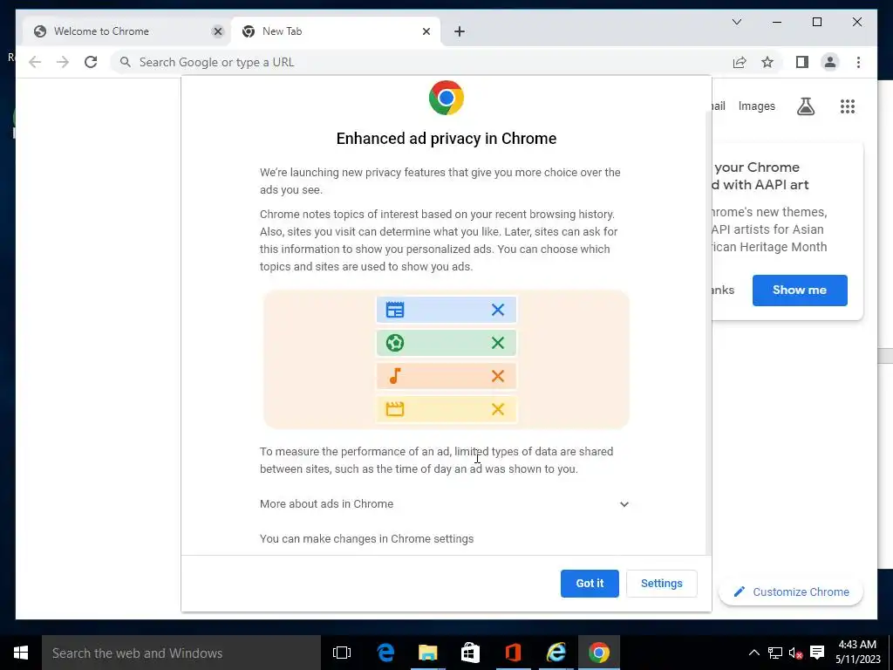
Task: Remove the yellow movie topic row
Action: [498, 409]
